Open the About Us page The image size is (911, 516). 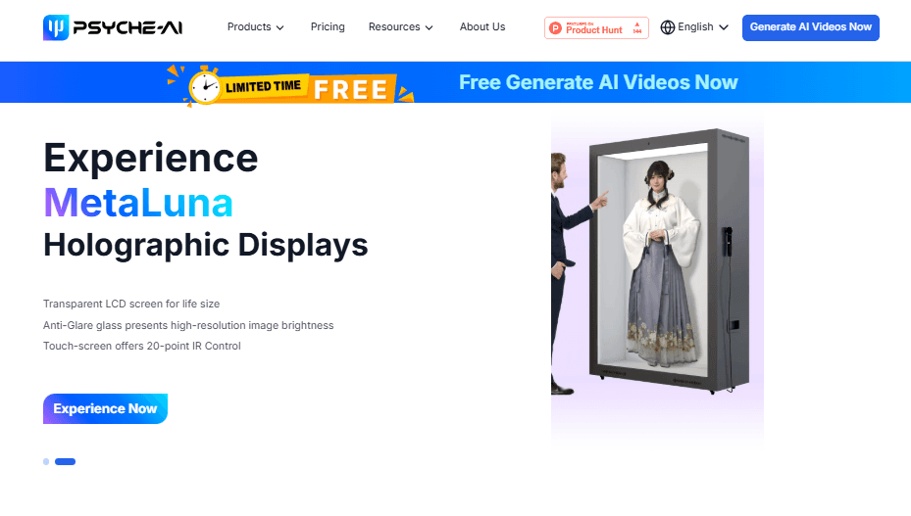tap(482, 27)
